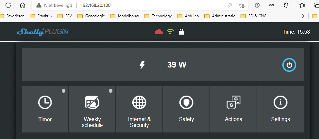Screen dimensions: 319x139
Task: Open the Modelbouw bookmark folder
Action: pyautogui.click(x=125, y=16)
